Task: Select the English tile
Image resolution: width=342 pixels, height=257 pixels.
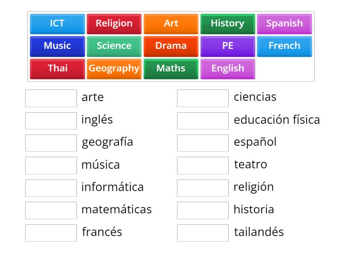Action: click(x=228, y=69)
